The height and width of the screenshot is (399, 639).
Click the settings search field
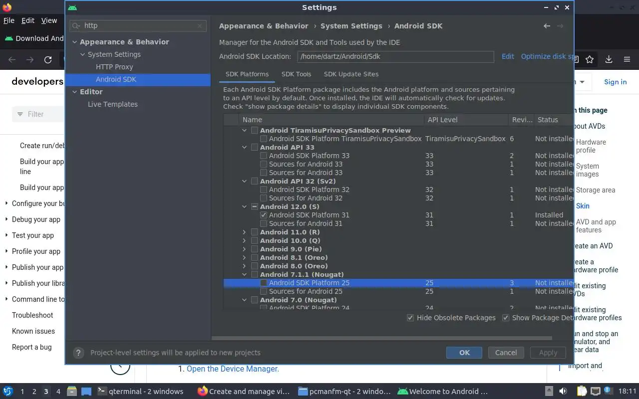point(138,26)
